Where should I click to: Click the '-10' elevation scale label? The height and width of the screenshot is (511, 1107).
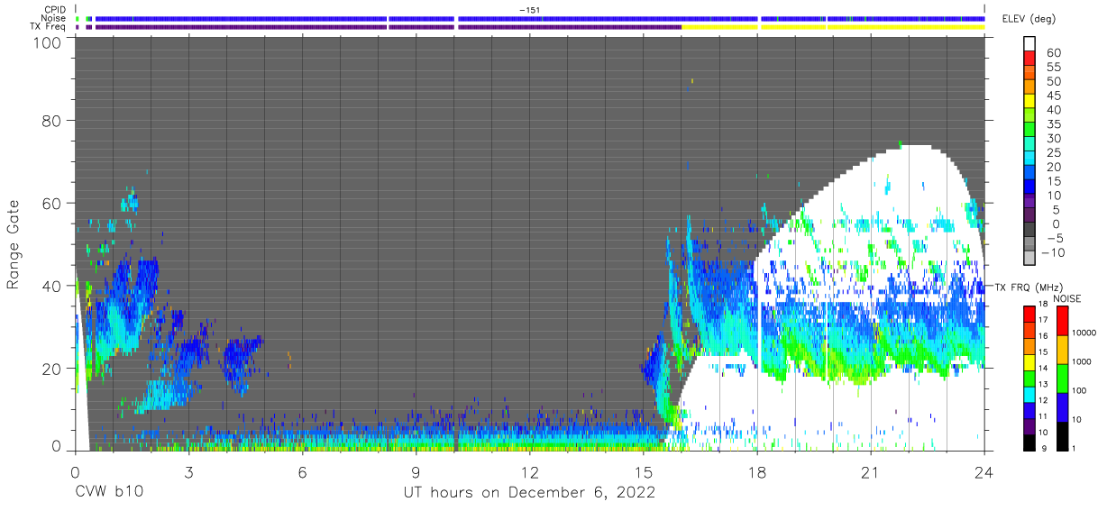point(1055,251)
